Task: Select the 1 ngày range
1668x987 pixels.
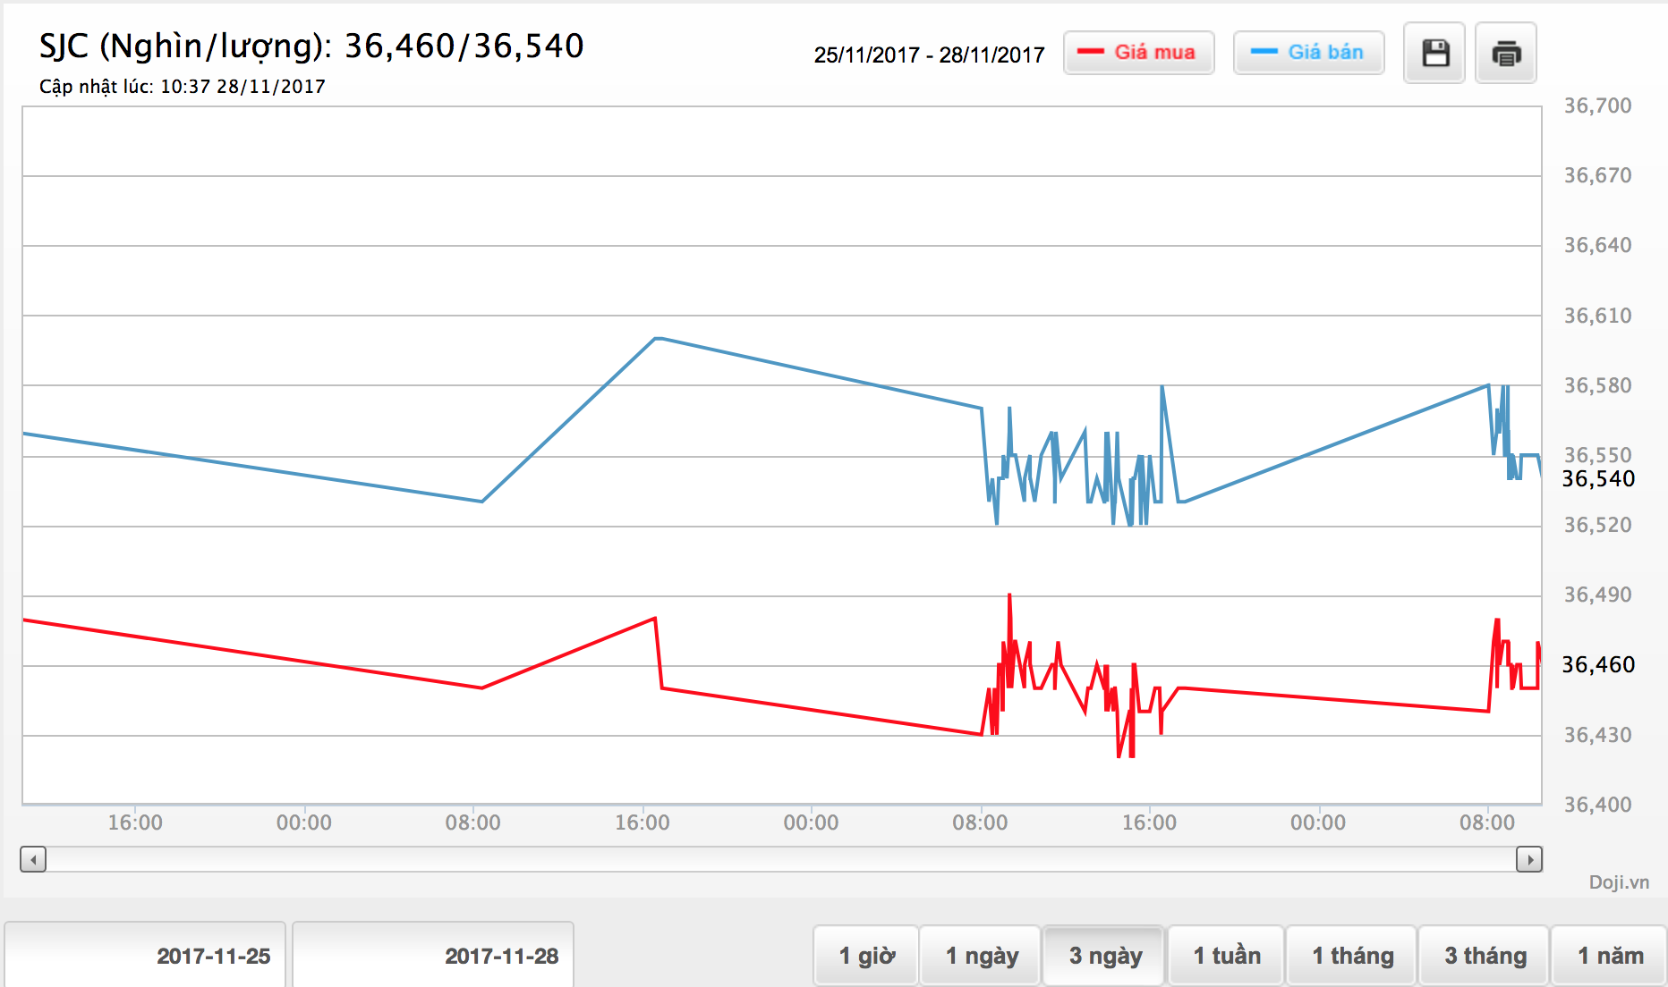Action: (982, 956)
